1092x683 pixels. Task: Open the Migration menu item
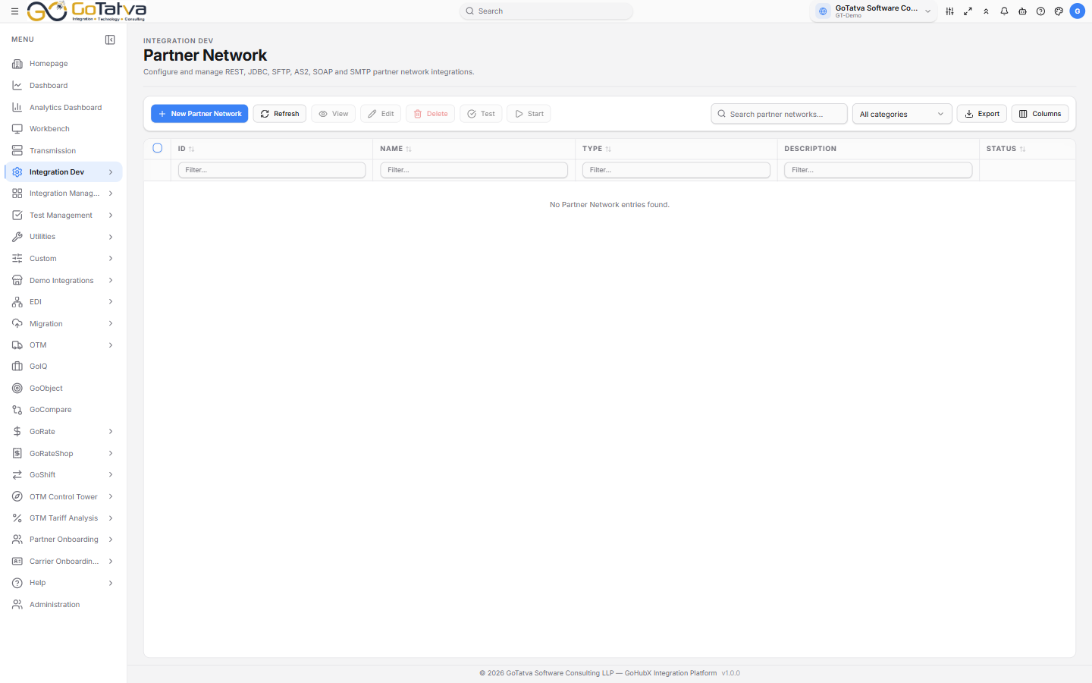pyautogui.click(x=64, y=324)
